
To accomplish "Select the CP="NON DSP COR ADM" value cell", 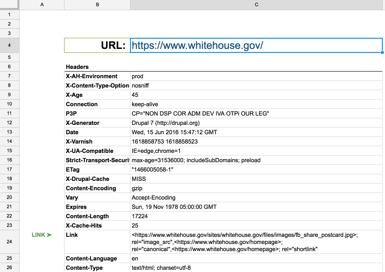I will click(x=256, y=114).
